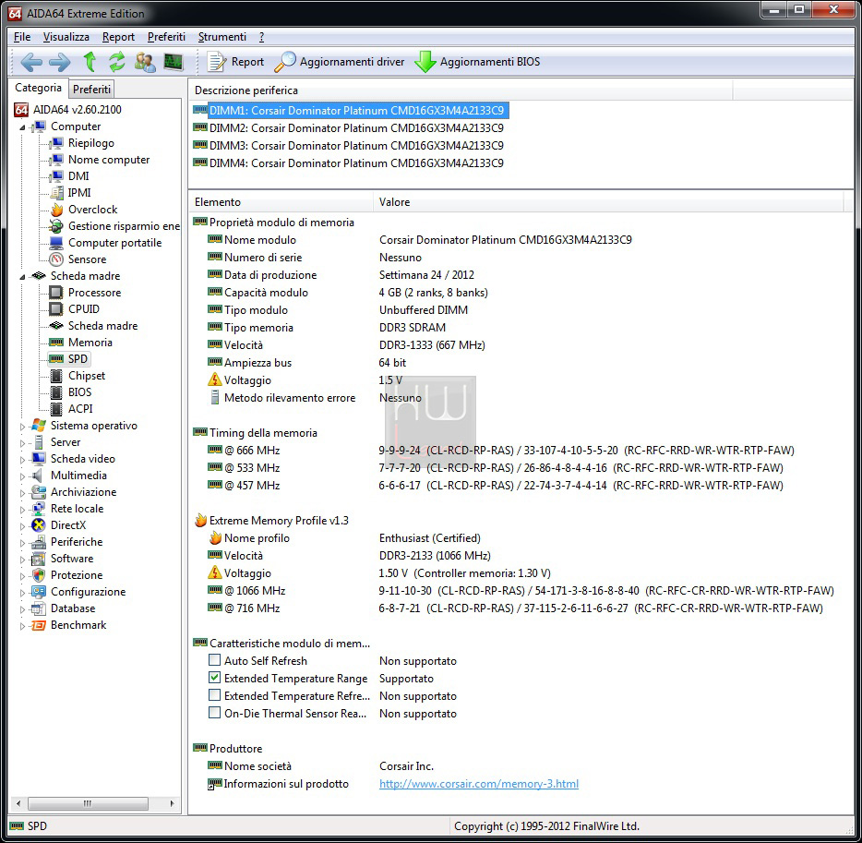Expand the Multimedia tree node
The width and height of the screenshot is (862, 843).
pos(22,476)
